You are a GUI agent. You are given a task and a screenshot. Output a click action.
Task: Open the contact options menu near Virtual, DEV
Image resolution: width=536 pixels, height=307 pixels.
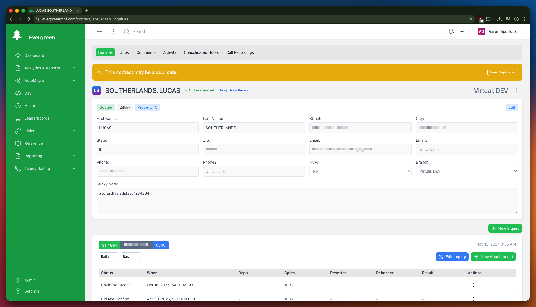516,90
